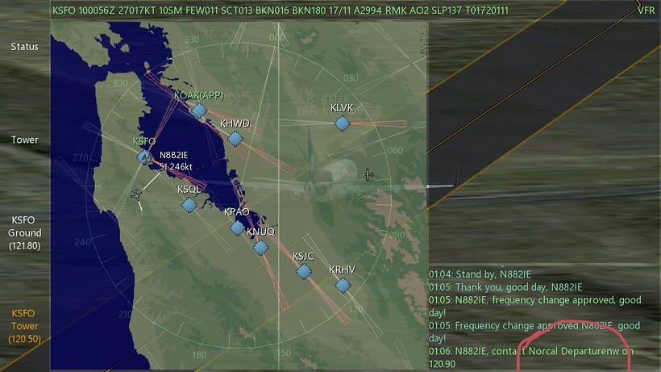Click the 51 246kt speed readout

(x=176, y=167)
